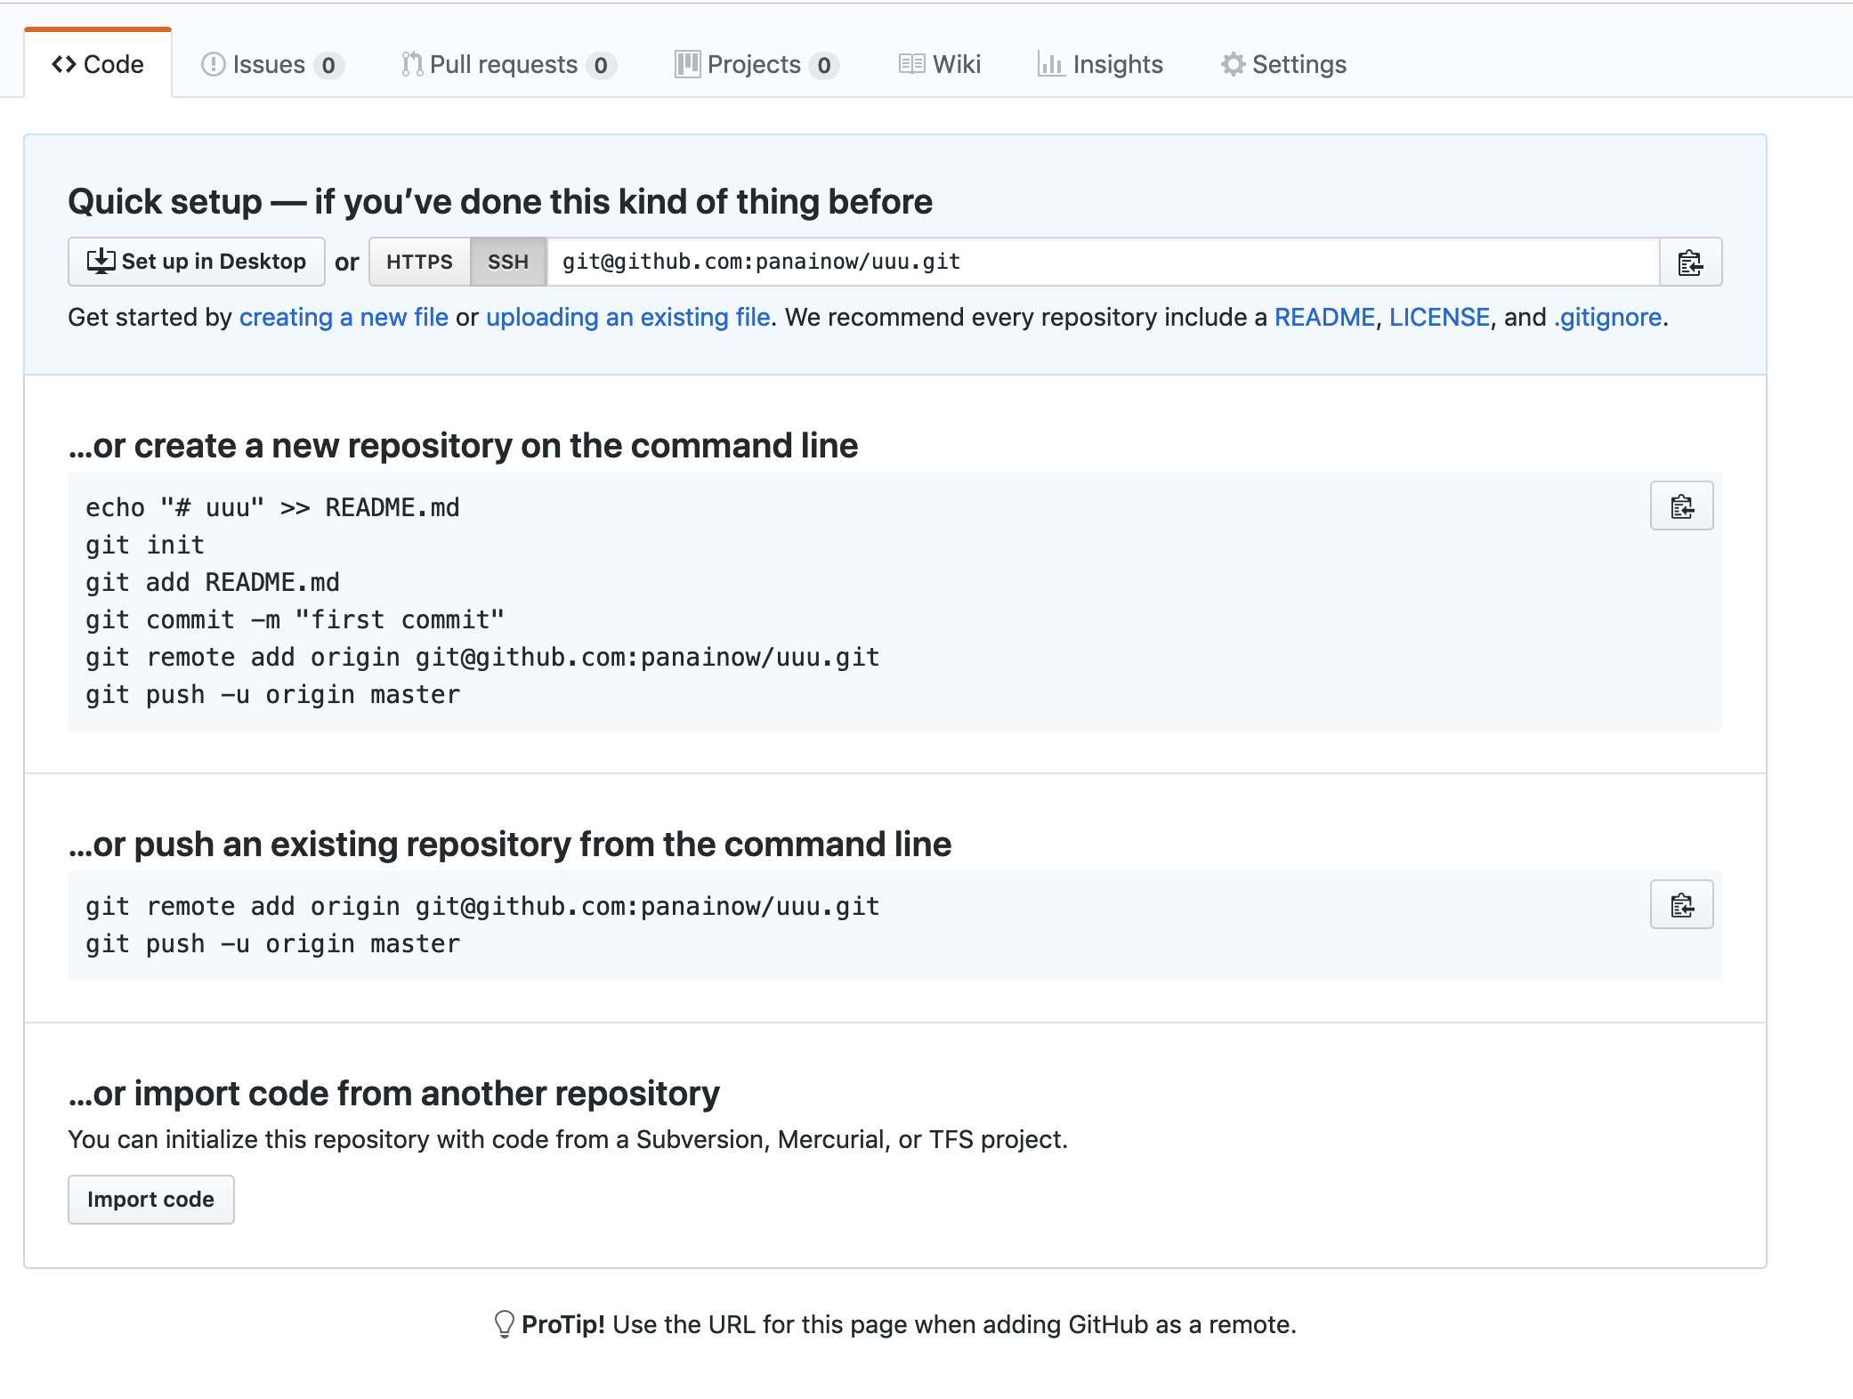1853x1399 pixels.
Task: Click the Issues count badge
Action: [x=328, y=65]
